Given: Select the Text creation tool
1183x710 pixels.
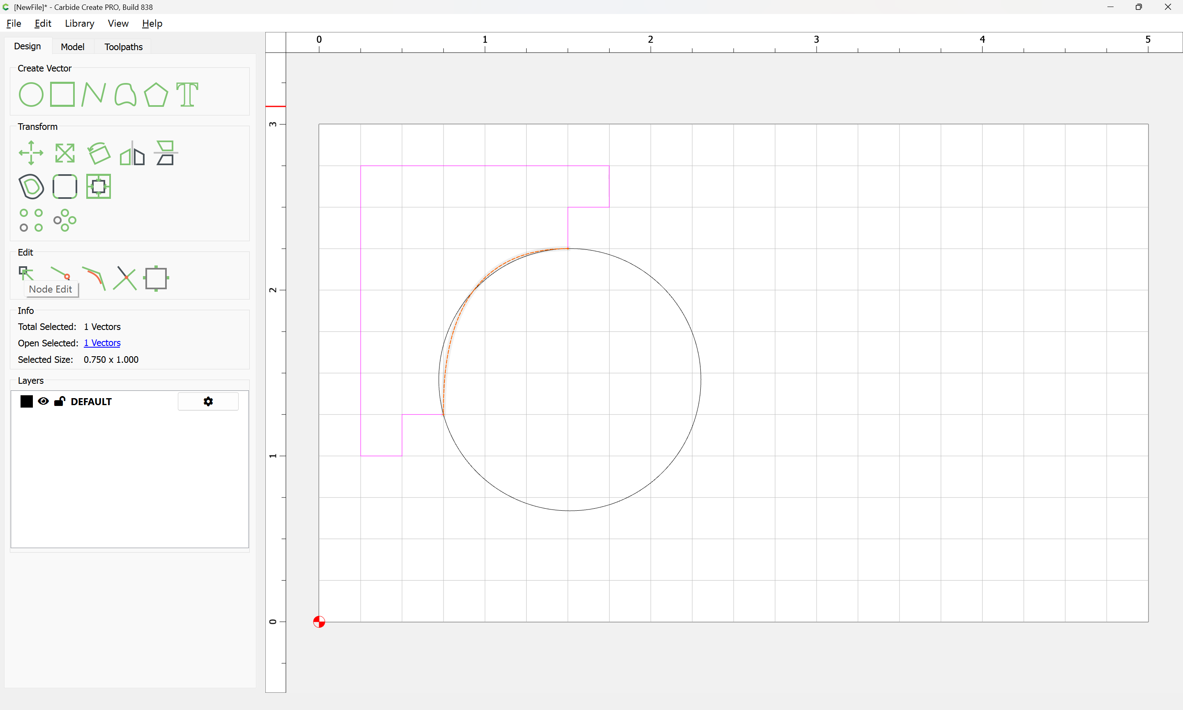Looking at the screenshot, I should 187,94.
